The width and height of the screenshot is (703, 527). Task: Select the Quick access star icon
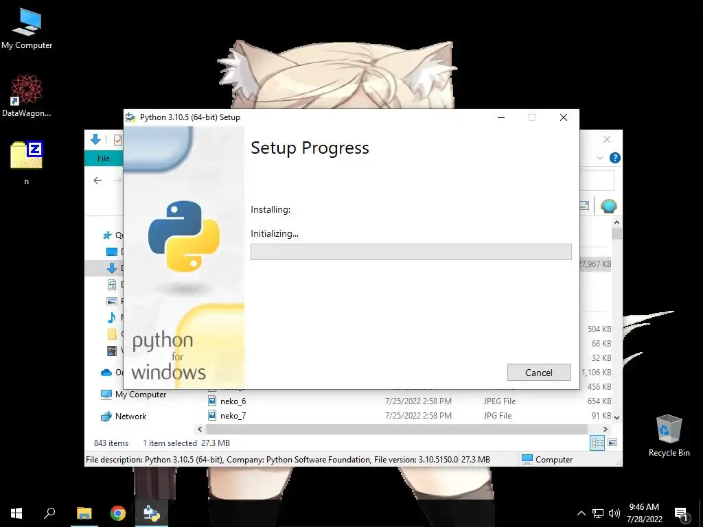click(106, 235)
